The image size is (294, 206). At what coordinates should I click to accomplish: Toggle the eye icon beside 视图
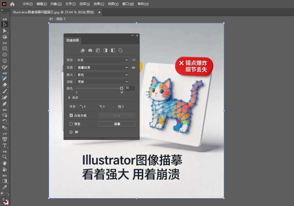[133, 68]
